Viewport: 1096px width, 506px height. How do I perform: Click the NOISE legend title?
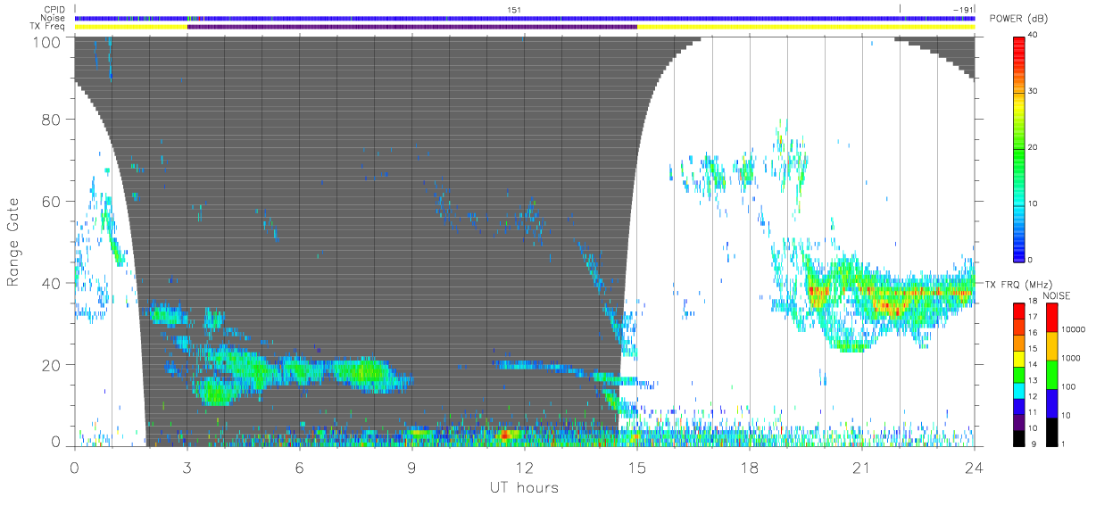point(1058,295)
